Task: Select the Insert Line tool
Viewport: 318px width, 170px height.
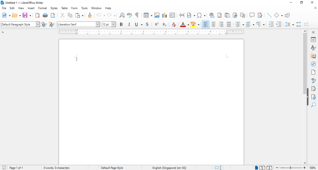Action: 269,15
